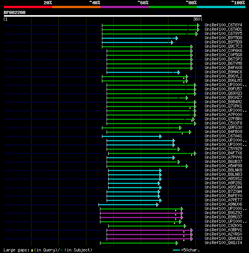
Task: Click the Large gaps legend text
Action: [x=48, y=250]
